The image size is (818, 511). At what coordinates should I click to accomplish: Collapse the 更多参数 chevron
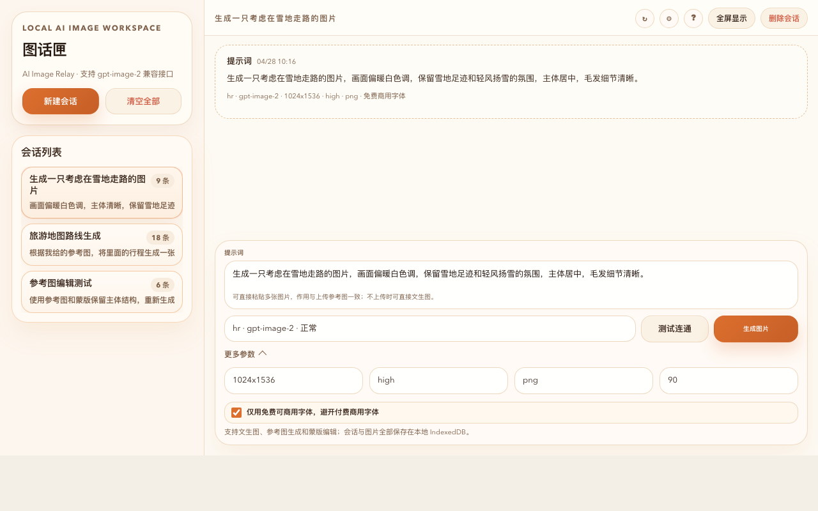[263, 353]
